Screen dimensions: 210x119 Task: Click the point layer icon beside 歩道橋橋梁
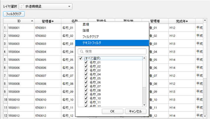pyautogui.click(x=22, y=6)
